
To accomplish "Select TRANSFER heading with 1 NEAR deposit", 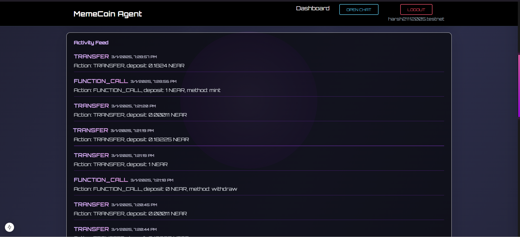I will tap(91, 155).
